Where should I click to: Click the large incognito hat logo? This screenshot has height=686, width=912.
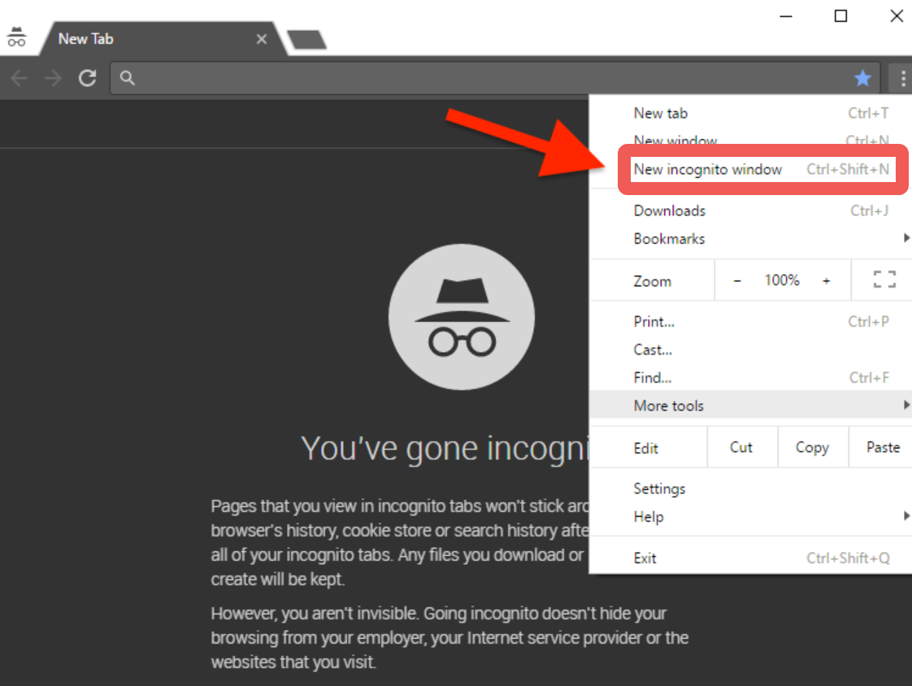tap(462, 317)
